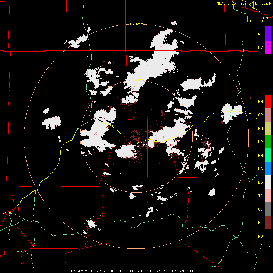Click the 100 NMI range ring label
This screenshot has width=273, height=273.
[x=136, y=24]
